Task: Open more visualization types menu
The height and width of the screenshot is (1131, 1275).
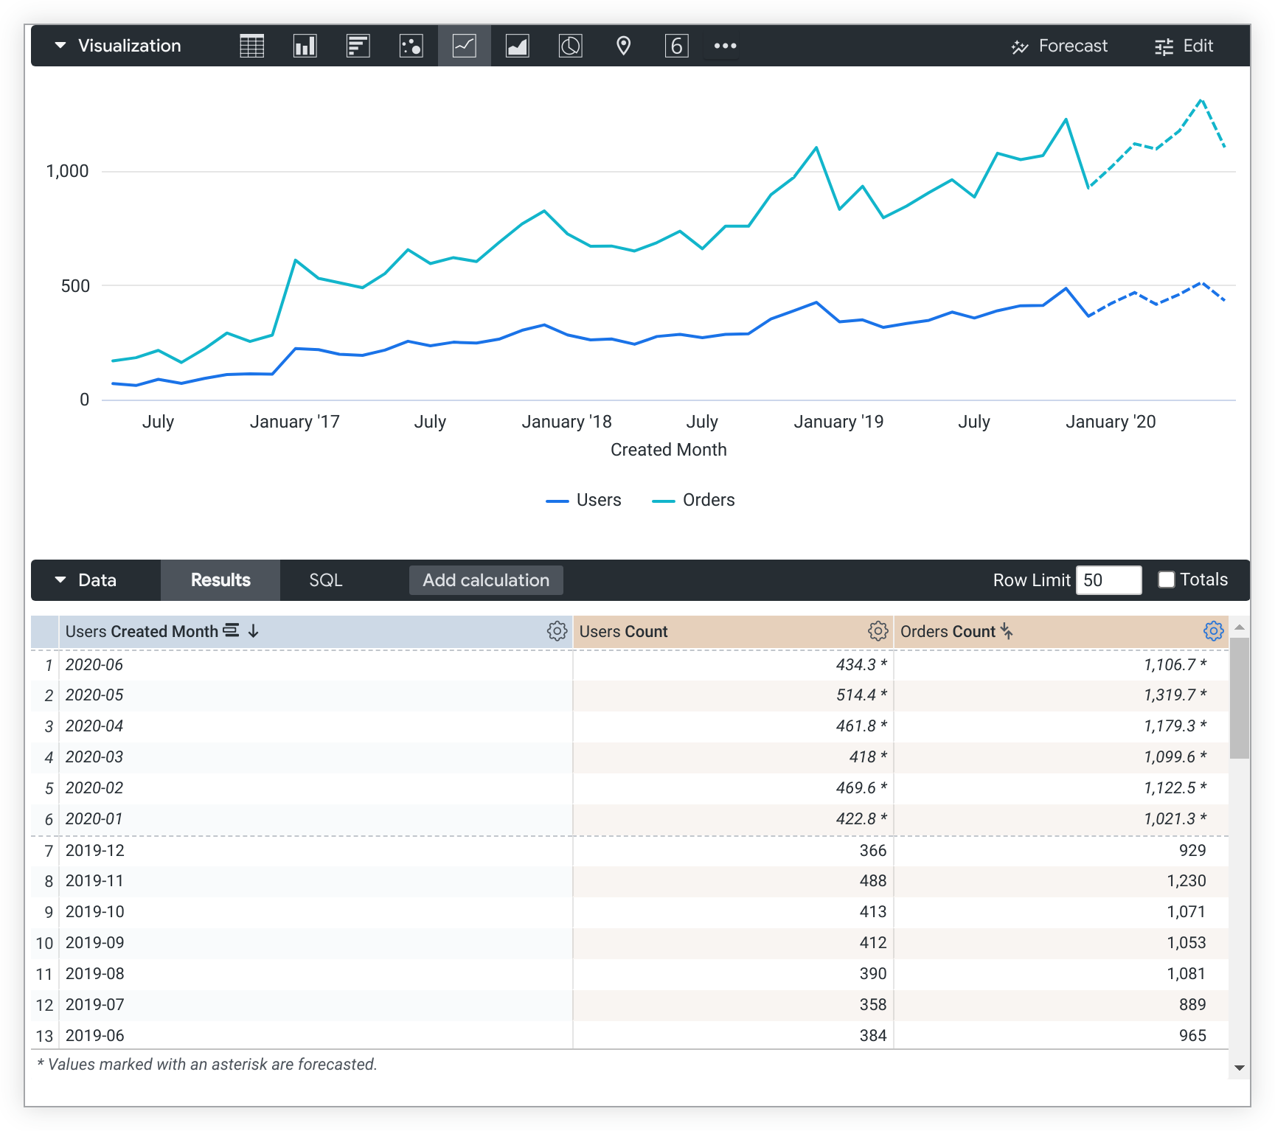Action: tap(725, 46)
